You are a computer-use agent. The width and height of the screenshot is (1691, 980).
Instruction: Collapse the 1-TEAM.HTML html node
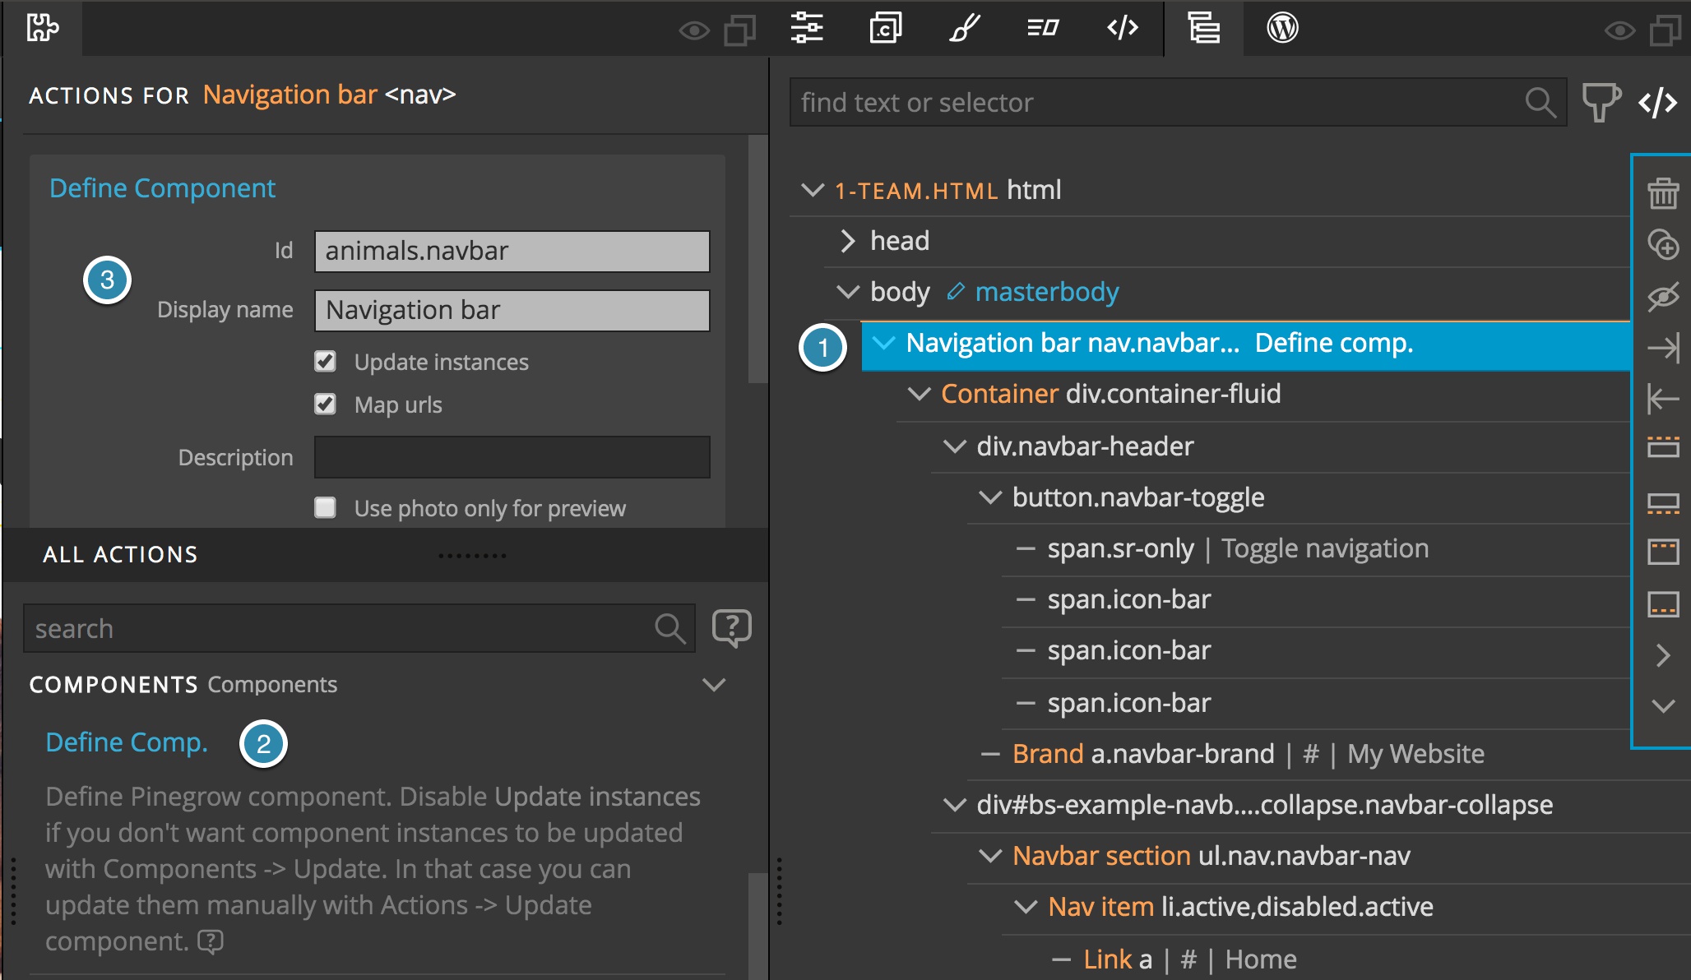(813, 190)
